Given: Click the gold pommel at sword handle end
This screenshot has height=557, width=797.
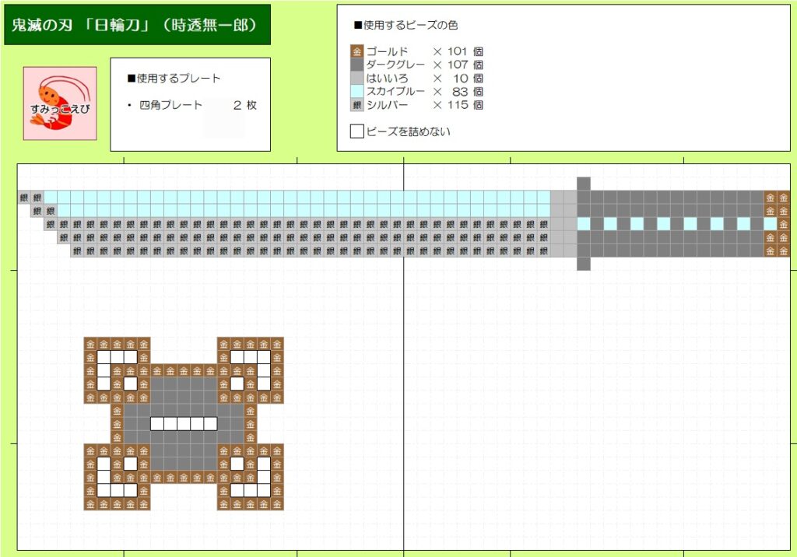Looking at the screenshot, I should pos(777,224).
